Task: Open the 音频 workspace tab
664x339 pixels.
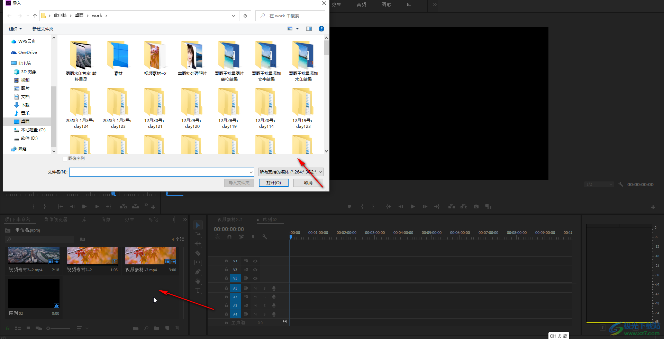Action: [362, 4]
